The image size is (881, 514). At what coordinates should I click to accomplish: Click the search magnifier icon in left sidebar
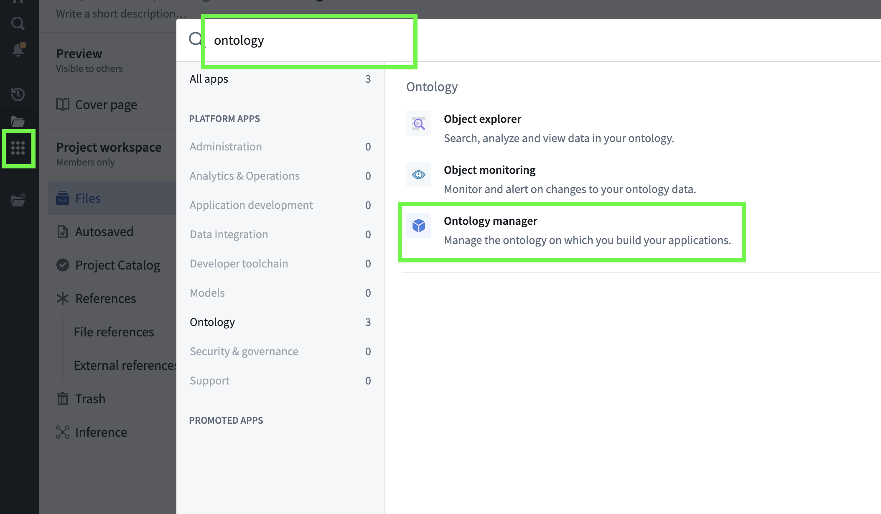18,23
